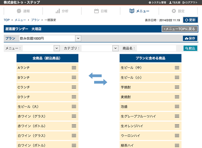202x148 pixels.
Task: Click the drag handle on 生ビール（中） row
Action: click(x=177, y=68)
